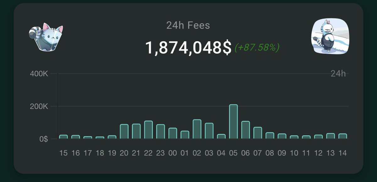Image resolution: width=377 pixels, height=182 pixels.
Task: Select the bar for hour 20
Action: [124, 132]
